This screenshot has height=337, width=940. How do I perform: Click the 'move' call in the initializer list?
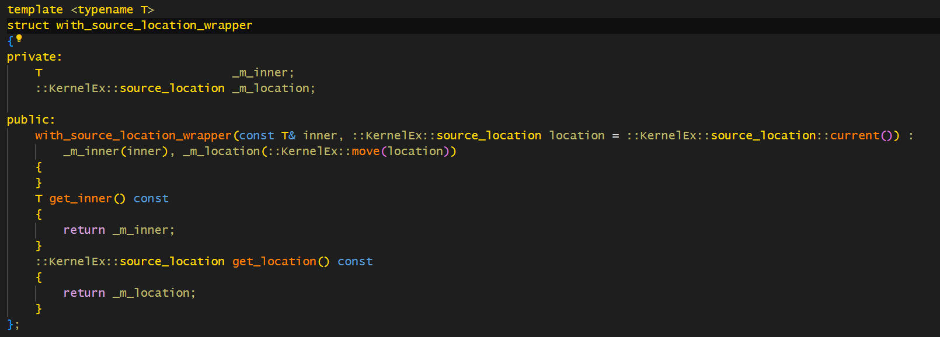365,152
